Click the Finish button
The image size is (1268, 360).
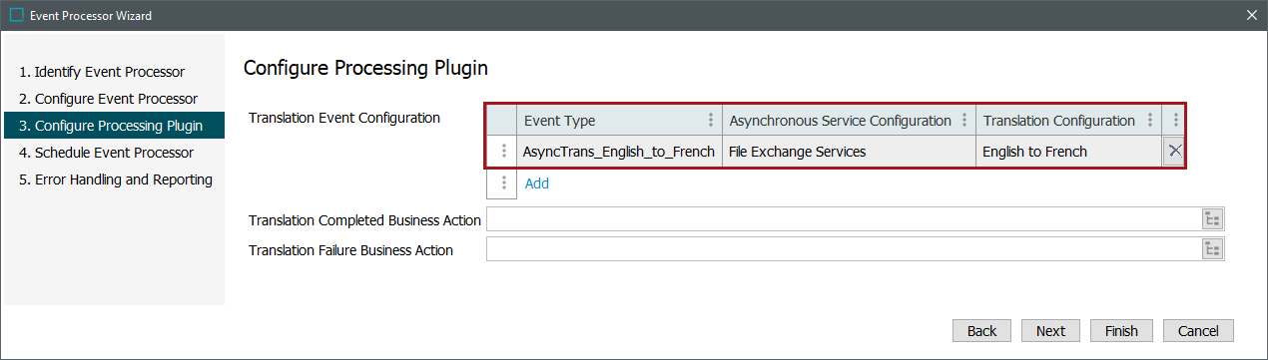pos(1121,331)
